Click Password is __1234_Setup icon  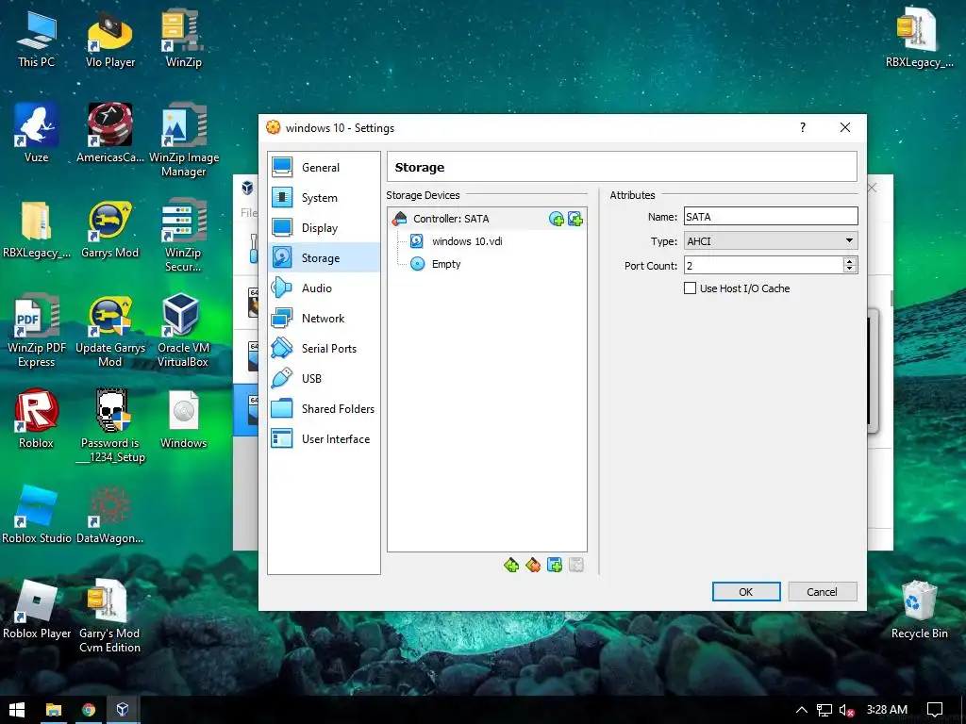pos(111,426)
